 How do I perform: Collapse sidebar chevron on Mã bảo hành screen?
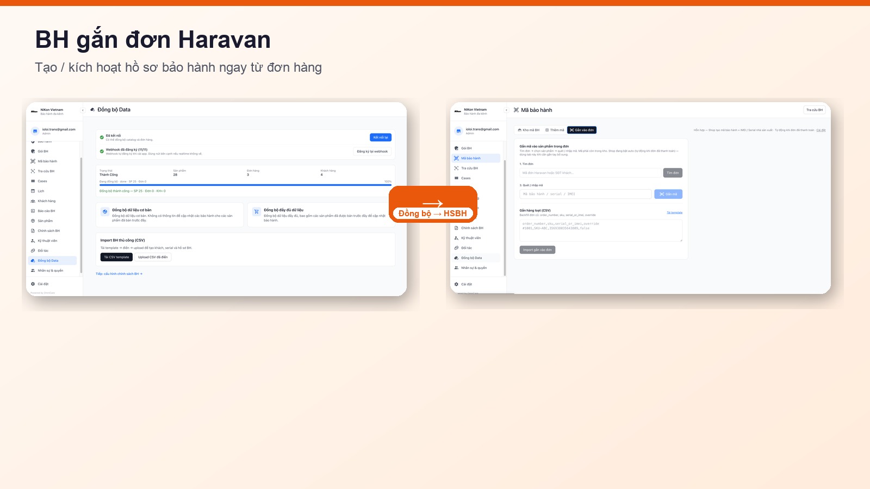click(x=506, y=110)
